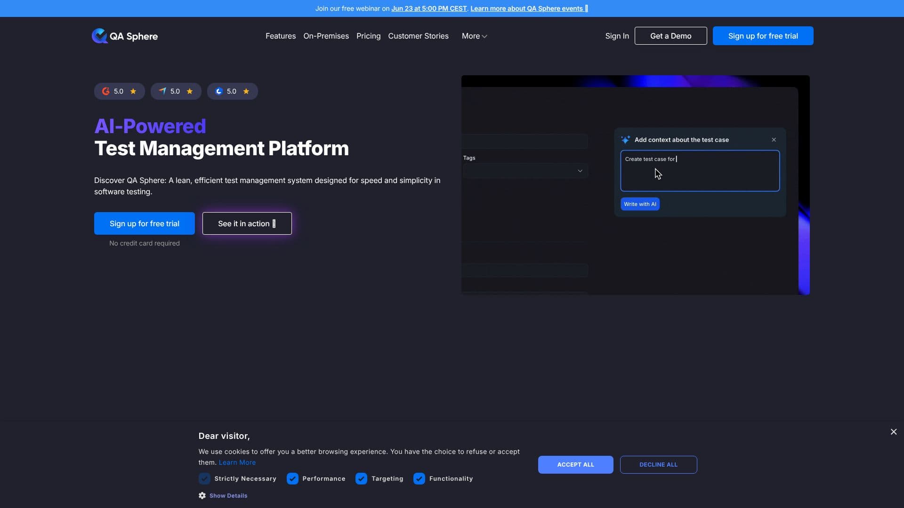Click hero Sign up for free trial button
The height and width of the screenshot is (508, 904).
click(x=145, y=223)
